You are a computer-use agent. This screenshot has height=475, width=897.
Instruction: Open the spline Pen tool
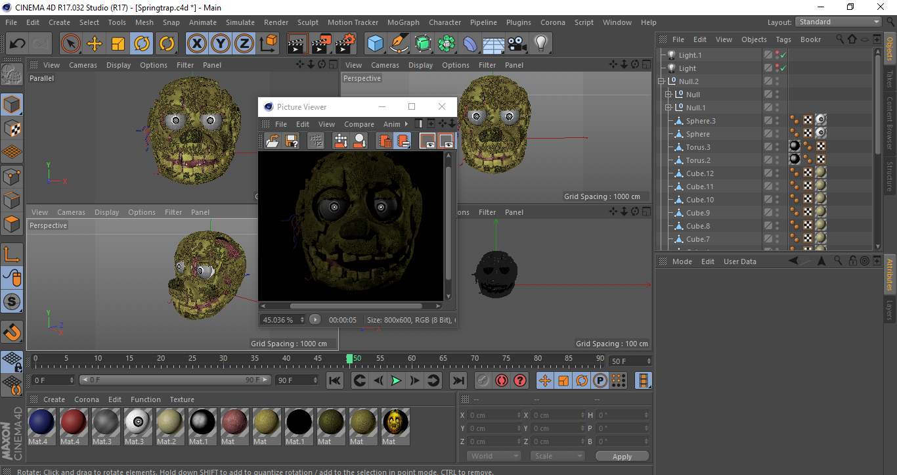[x=399, y=44]
